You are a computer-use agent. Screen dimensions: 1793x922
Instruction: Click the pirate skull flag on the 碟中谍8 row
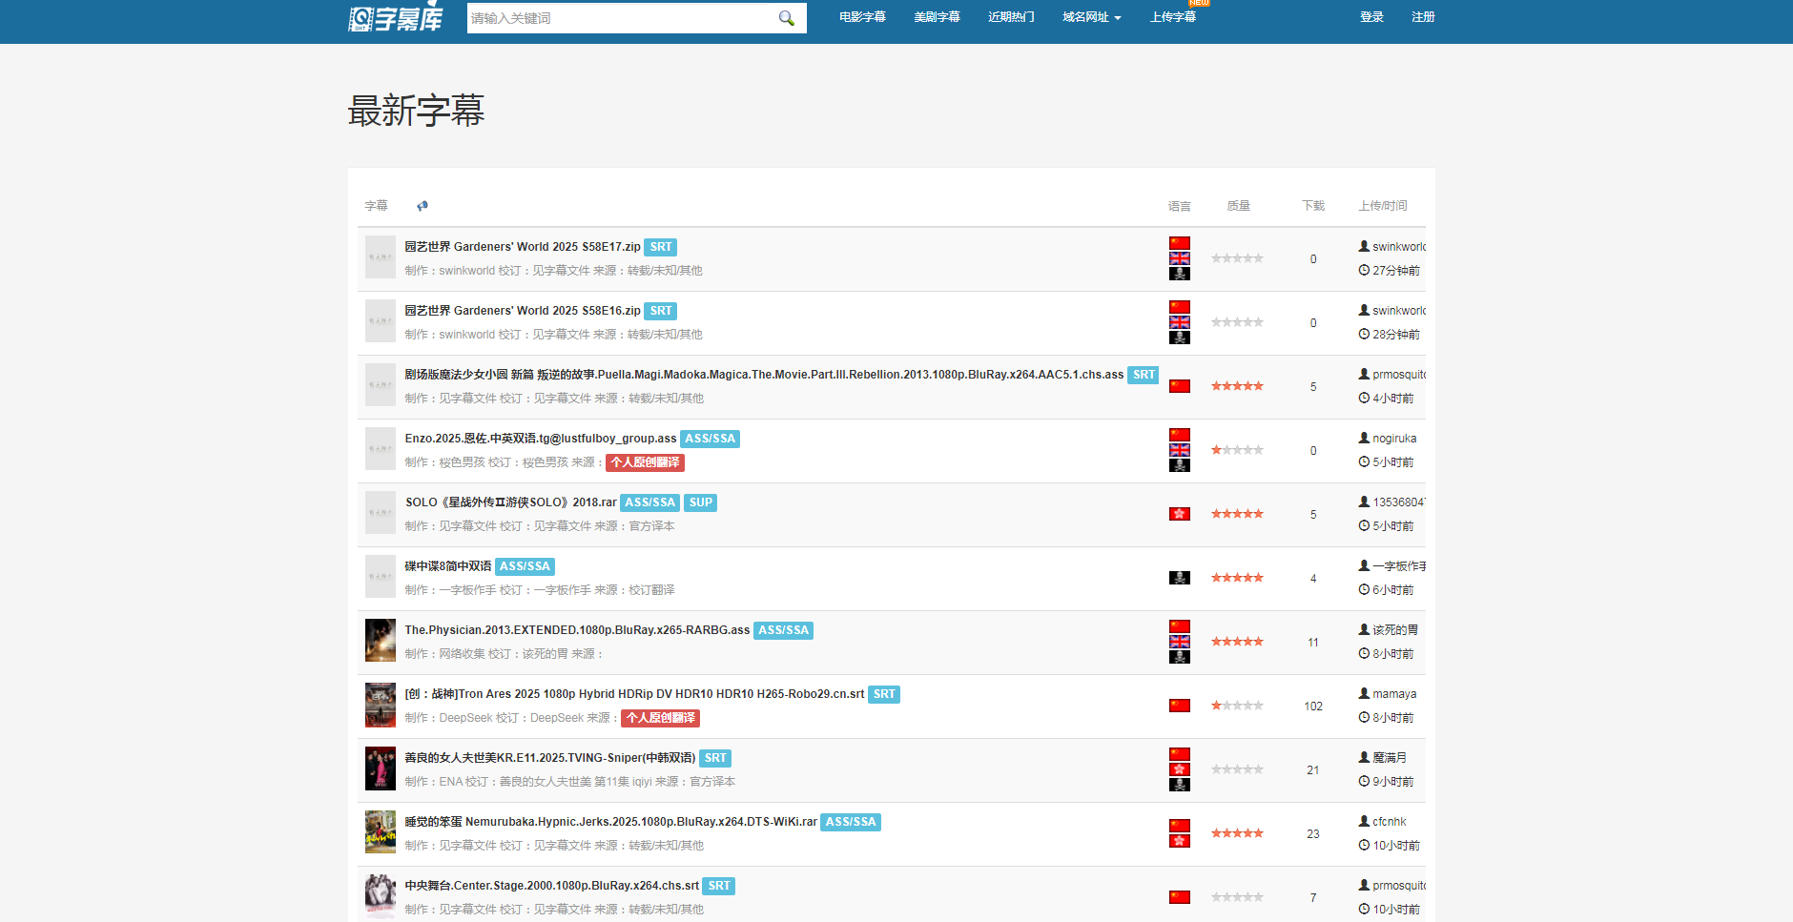pyautogui.click(x=1180, y=577)
